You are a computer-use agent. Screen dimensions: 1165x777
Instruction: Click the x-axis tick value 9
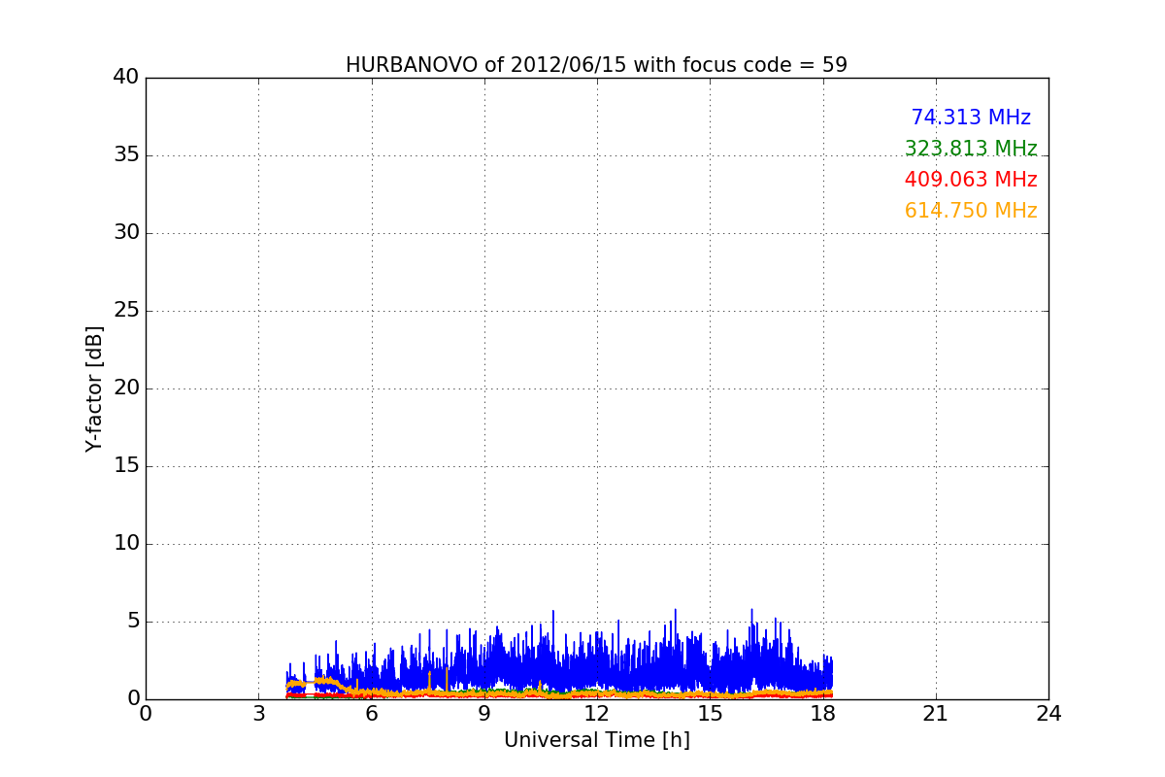point(484,714)
